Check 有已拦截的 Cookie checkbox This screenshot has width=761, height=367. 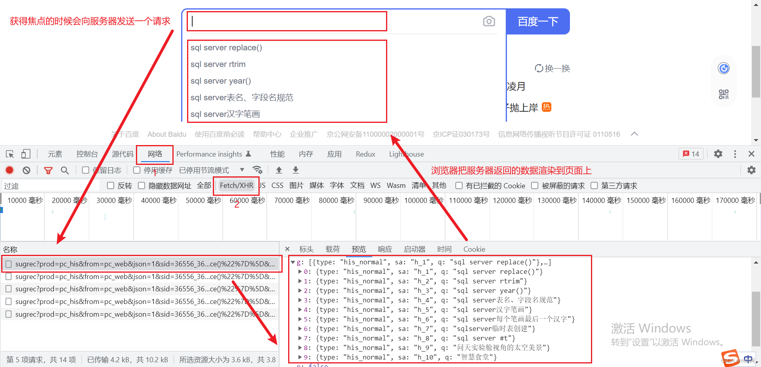[x=459, y=185]
